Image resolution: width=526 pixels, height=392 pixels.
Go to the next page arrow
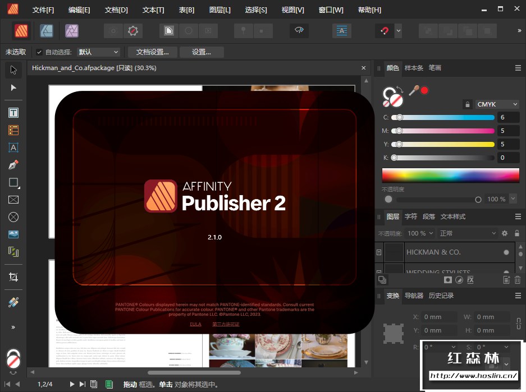tap(72, 384)
